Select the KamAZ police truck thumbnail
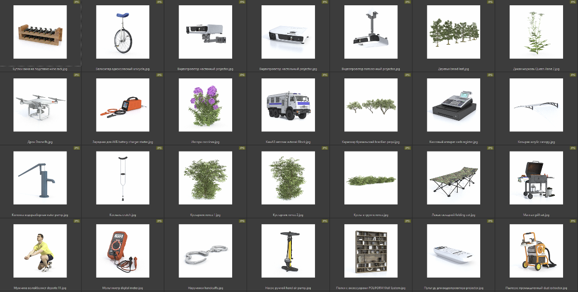Viewport: 578px width, 292px height. click(x=288, y=105)
